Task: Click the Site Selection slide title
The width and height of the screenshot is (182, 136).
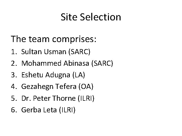Action: tap(91, 17)
